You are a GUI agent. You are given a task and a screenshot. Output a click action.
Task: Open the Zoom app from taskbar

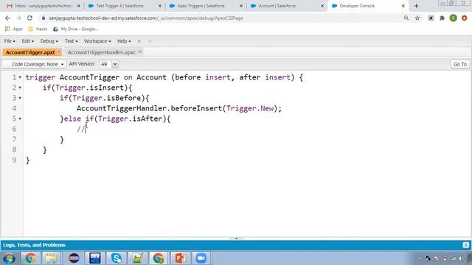(x=201, y=258)
